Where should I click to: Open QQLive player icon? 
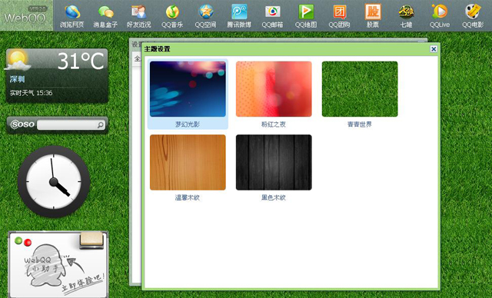[440, 15]
